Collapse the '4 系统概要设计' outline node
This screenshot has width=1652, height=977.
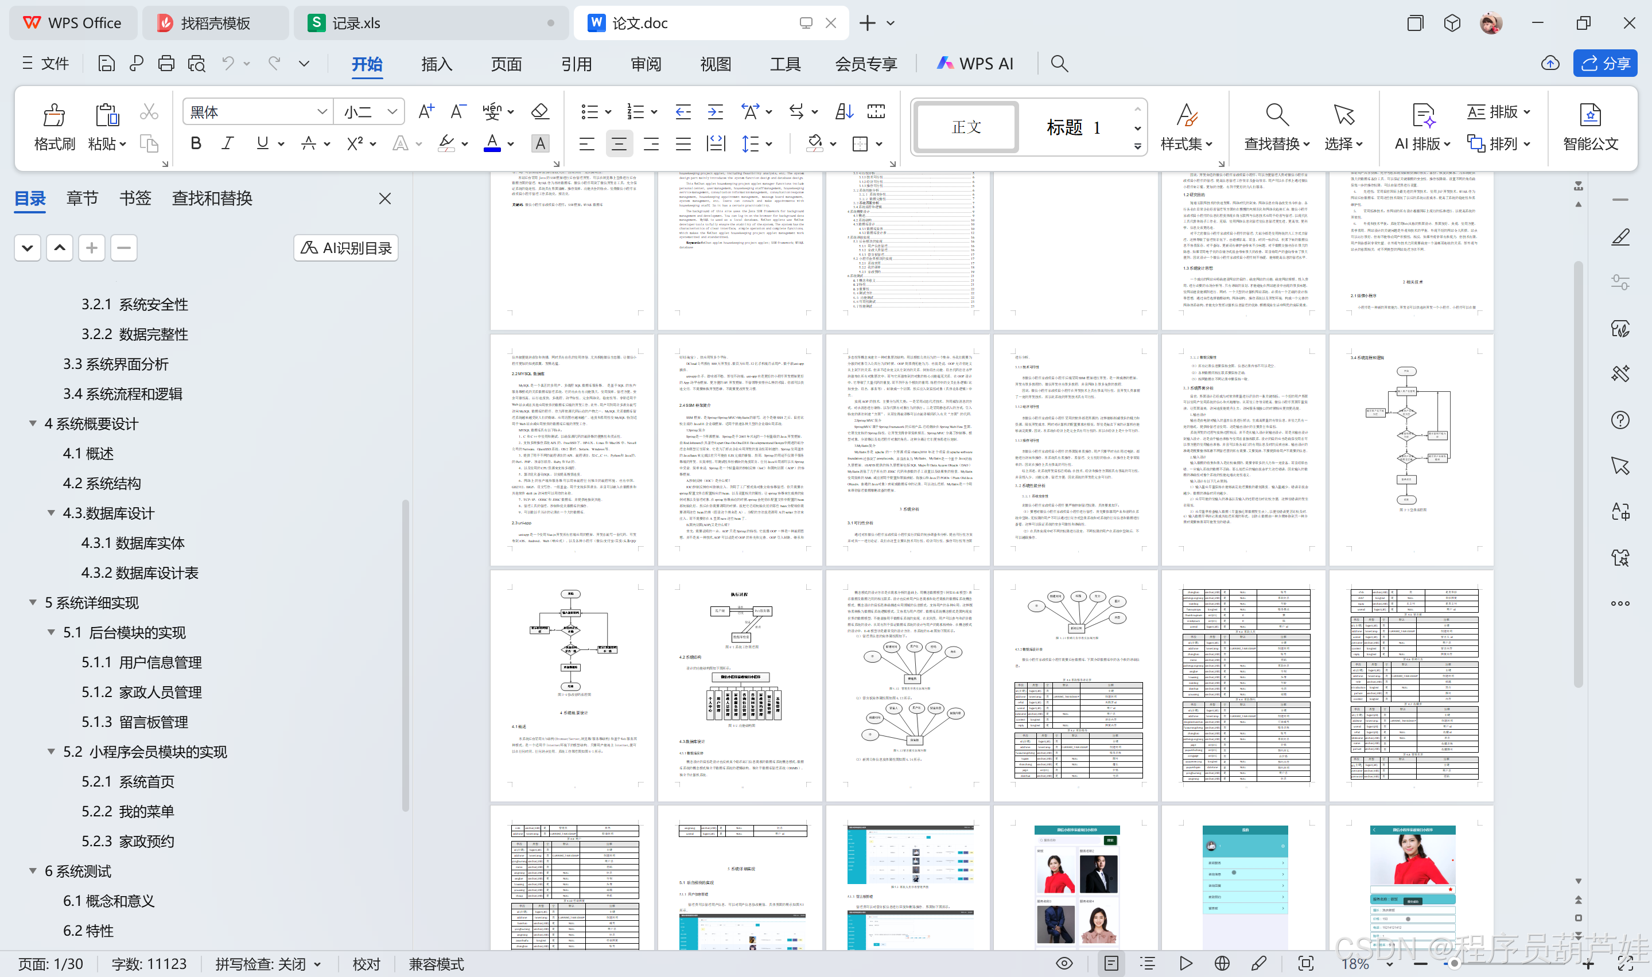tap(32, 423)
